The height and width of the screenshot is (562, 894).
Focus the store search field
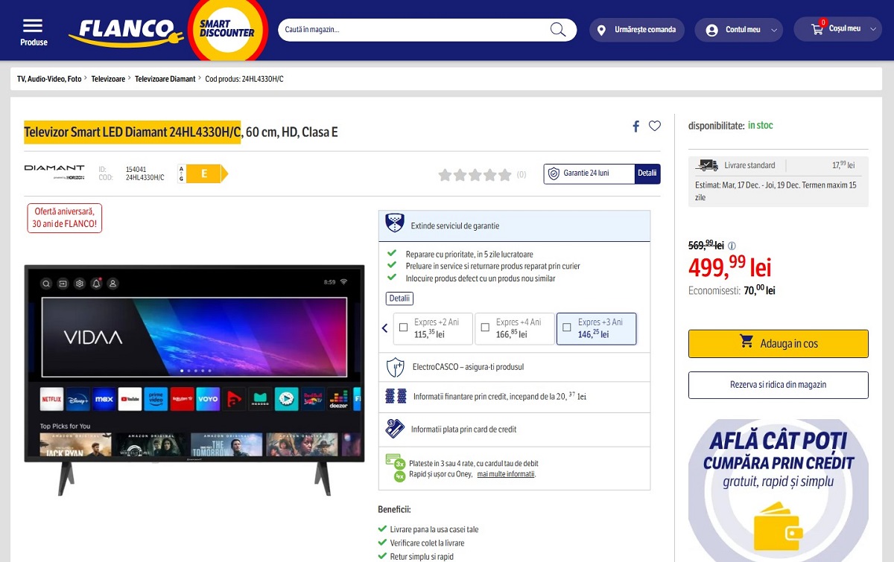coord(427,30)
